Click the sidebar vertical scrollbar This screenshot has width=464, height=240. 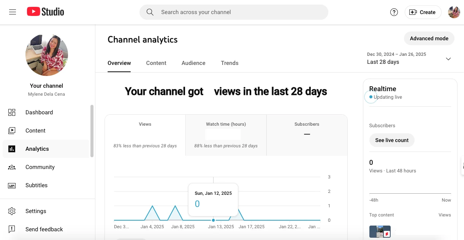click(x=92, y=131)
